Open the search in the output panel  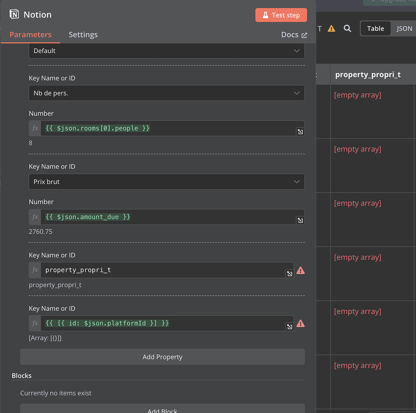[347, 28]
